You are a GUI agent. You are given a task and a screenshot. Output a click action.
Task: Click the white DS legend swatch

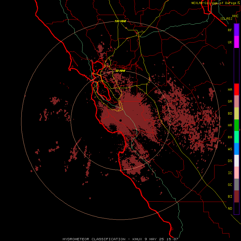click(236, 161)
